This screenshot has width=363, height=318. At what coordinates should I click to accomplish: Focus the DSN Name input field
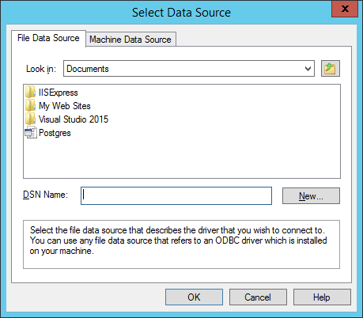[176, 196]
